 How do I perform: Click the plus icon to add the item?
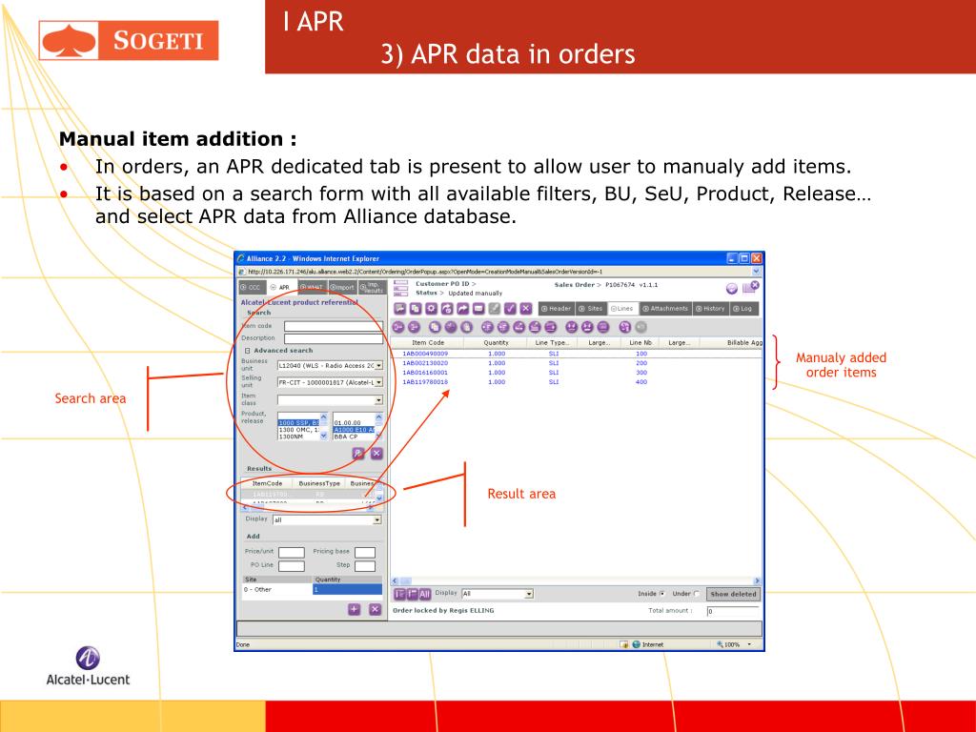tap(355, 609)
